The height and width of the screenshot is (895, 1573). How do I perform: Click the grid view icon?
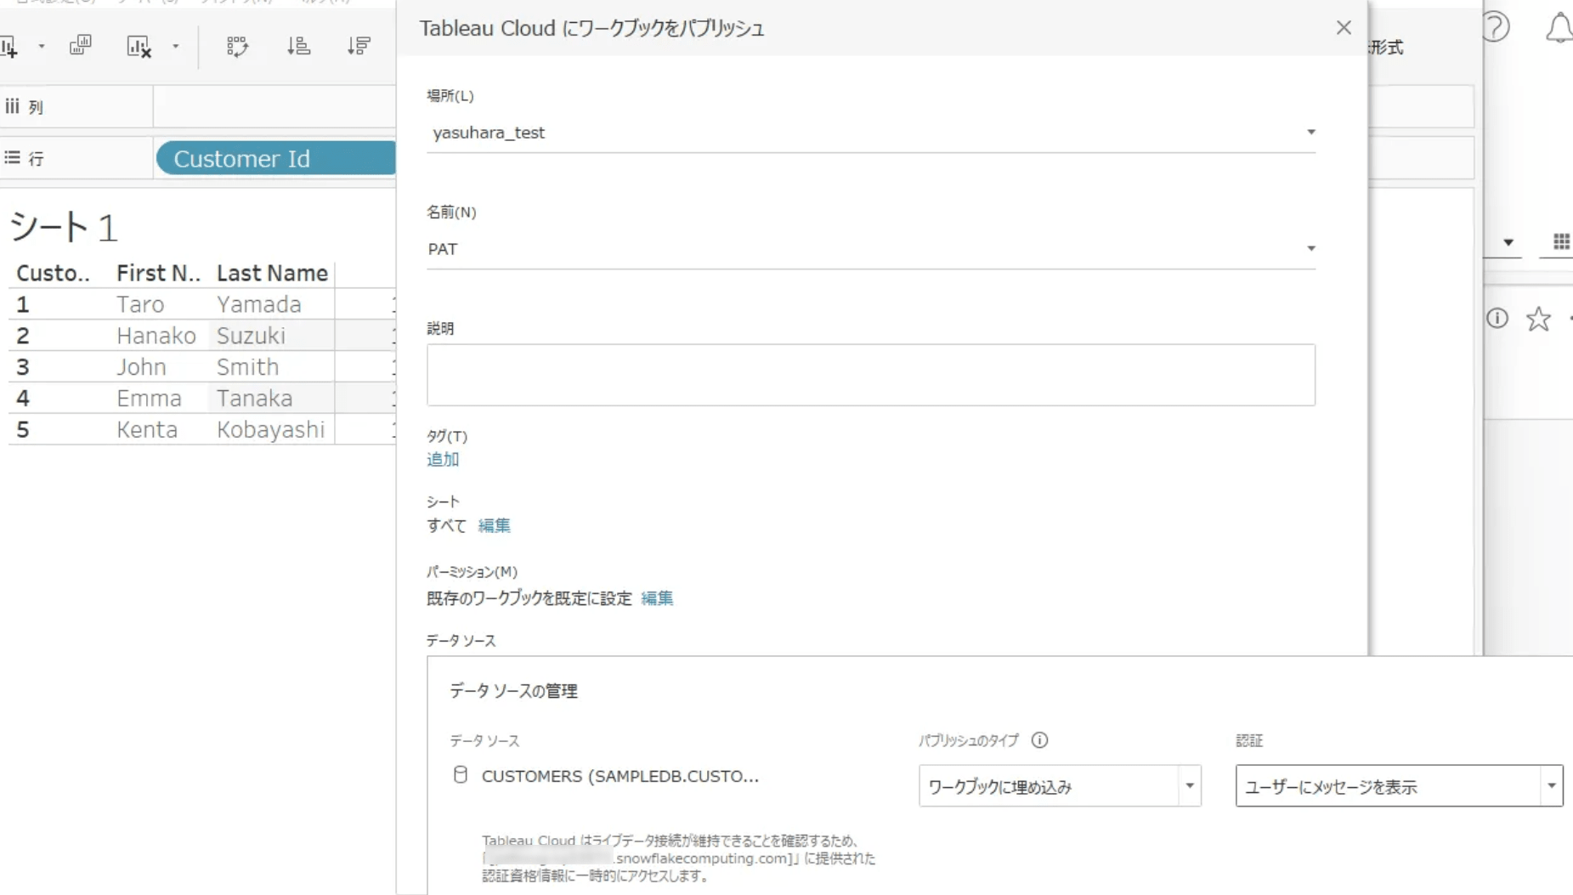tap(1561, 242)
